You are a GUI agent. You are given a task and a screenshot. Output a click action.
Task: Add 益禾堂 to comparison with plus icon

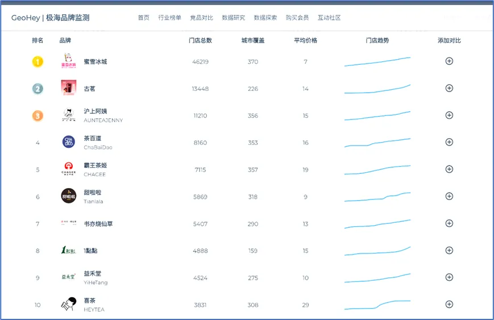point(449,277)
